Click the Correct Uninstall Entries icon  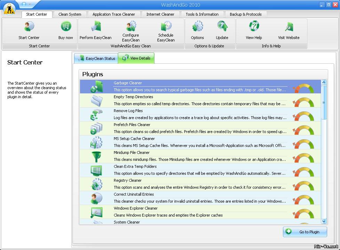pos(97,198)
